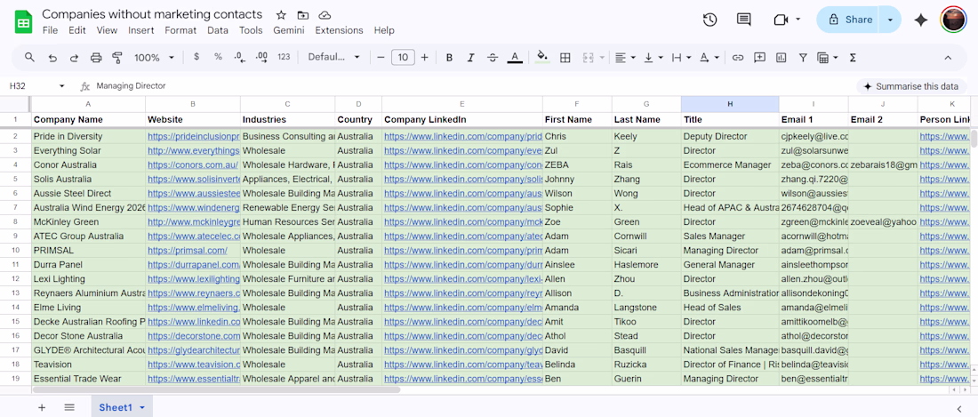Viewport: 978px width, 417px height.
Task: Open the Google account avatar
Action: point(953,20)
